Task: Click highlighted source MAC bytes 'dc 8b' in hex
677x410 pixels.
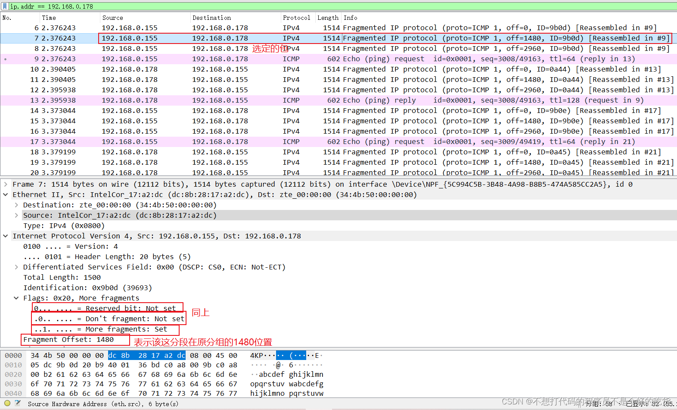Action: (x=119, y=355)
